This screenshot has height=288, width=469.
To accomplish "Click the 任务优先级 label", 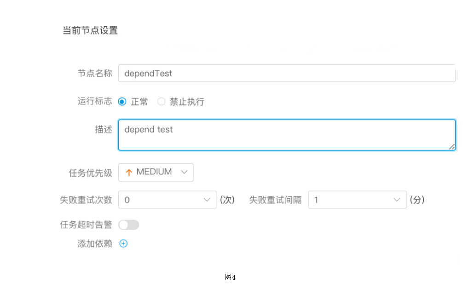I will point(90,173).
